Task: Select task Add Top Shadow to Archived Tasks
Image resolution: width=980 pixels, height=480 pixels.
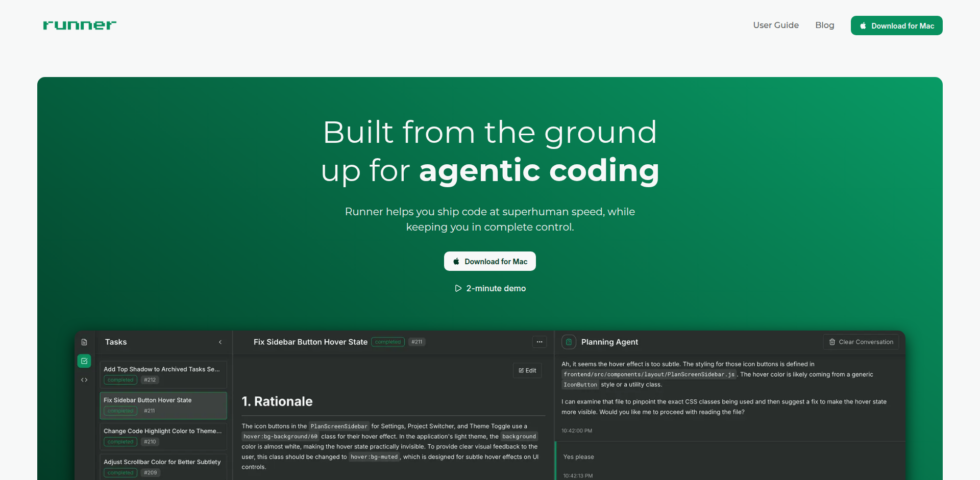Action: 163,374
